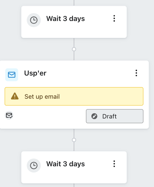Click blank area of top Wait 3 days card
Image resolution: width=154 pixels, height=187 pixels.
pyautogui.click(x=74, y=32)
